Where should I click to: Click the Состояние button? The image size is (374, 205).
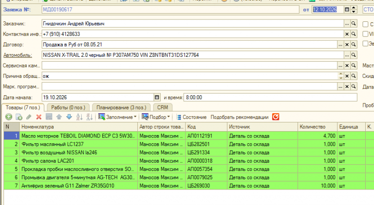click(191, 117)
